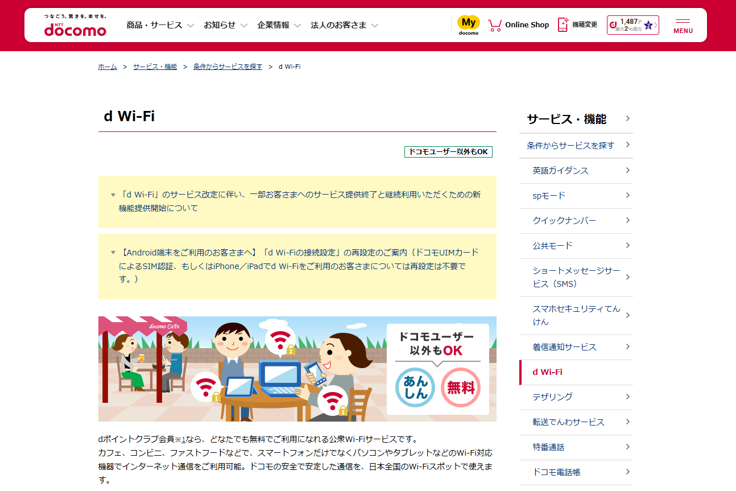Click the d Wi-Fi page heading
The height and width of the screenshot is (491, 736).
click(129, 116)
